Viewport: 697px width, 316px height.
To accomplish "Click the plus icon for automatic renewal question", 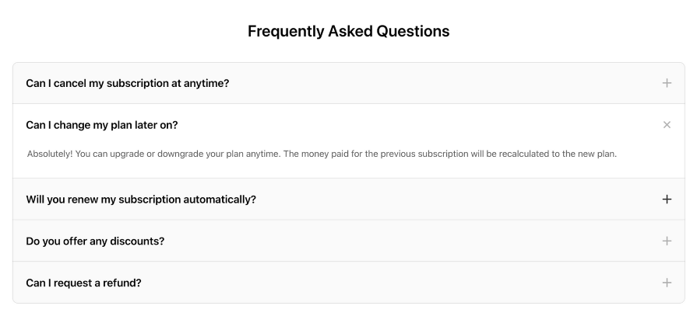I will (x=667, y=200).
